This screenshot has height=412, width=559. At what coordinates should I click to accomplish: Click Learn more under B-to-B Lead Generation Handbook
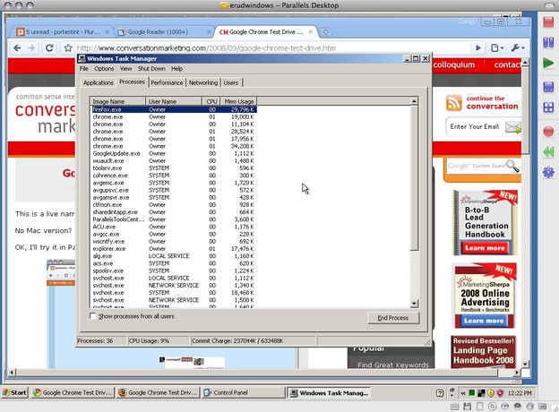point(485,248)
